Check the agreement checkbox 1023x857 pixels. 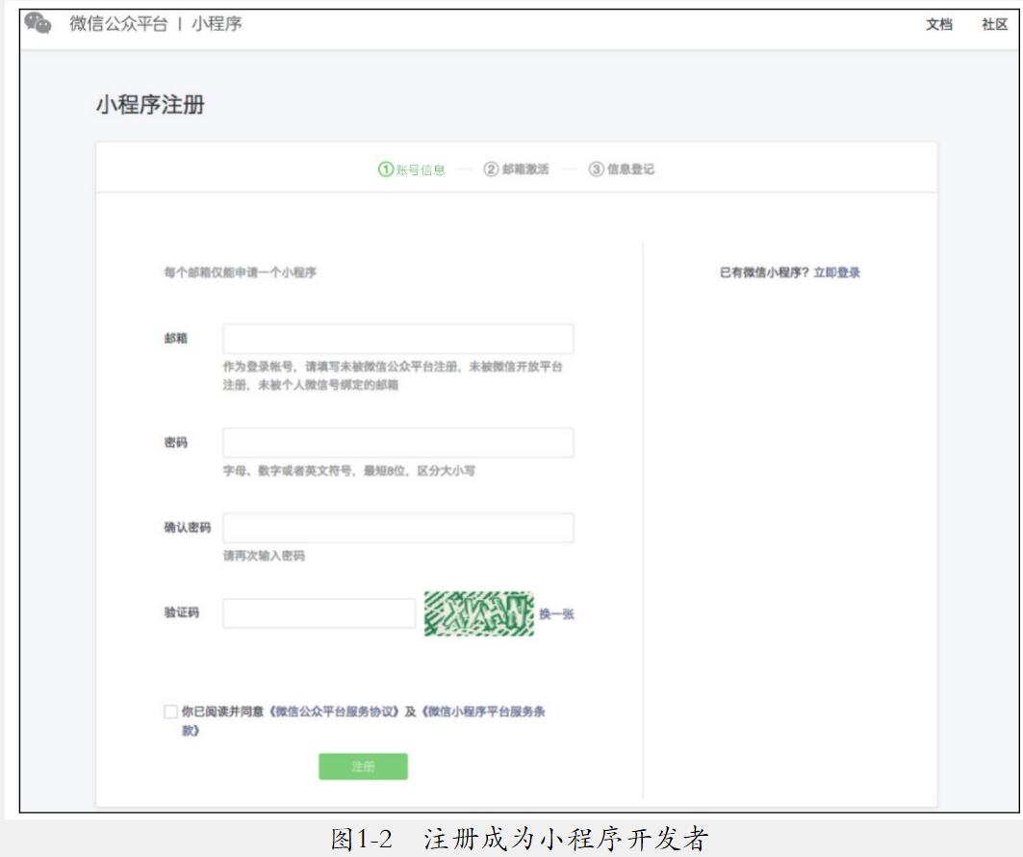[x=170, y=712]
